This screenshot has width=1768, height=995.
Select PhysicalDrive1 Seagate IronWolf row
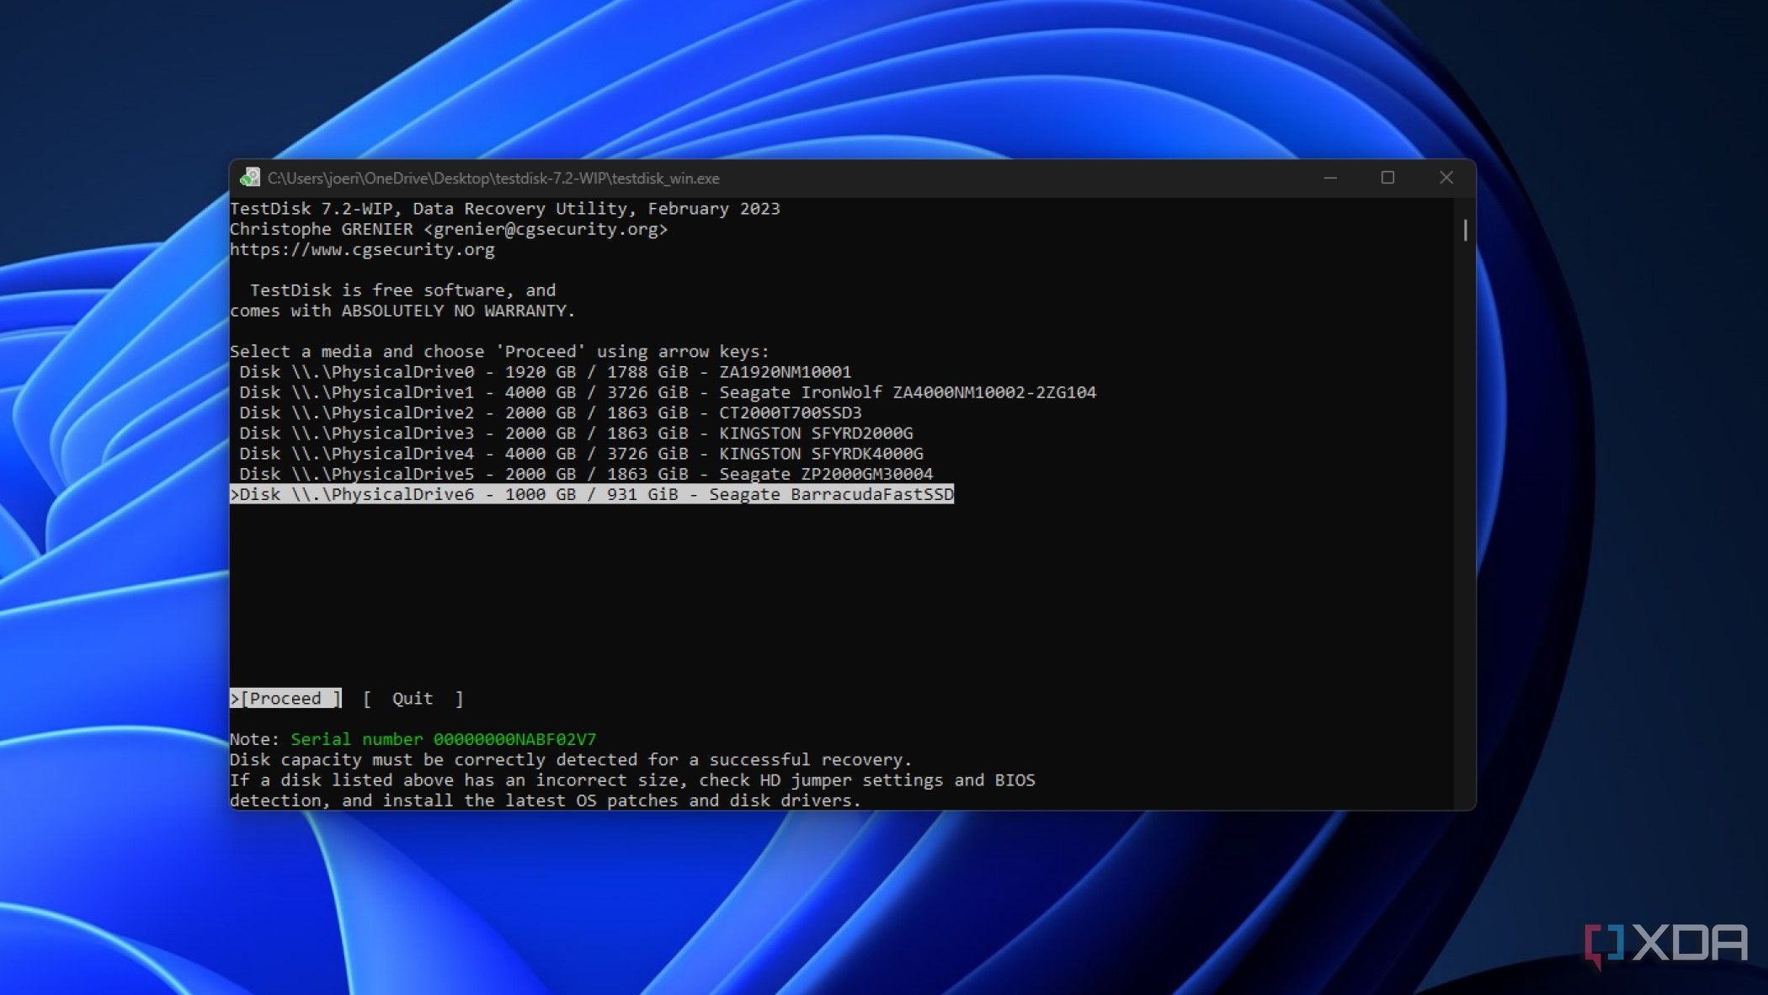coord(668,392)
